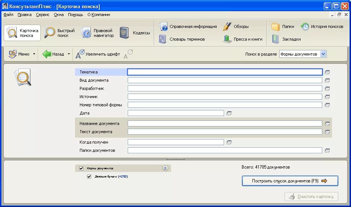The height and width of the screenshot is (207, 351).
Task: Click into the Источник input field
Action: coord(225,97)
